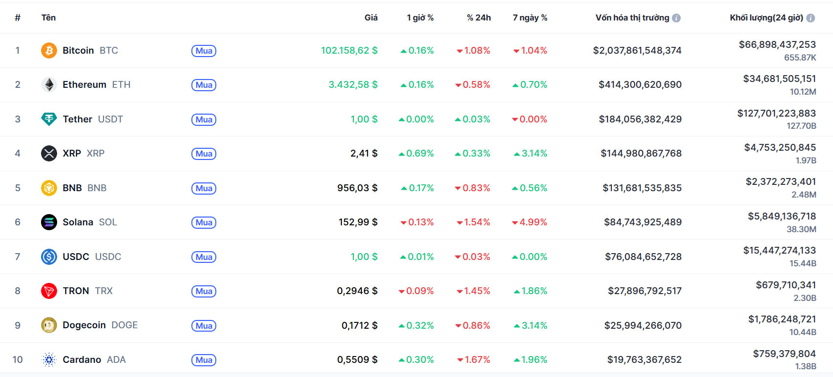Open the XRP name link

pyautogui.click(x=83, y=154)
